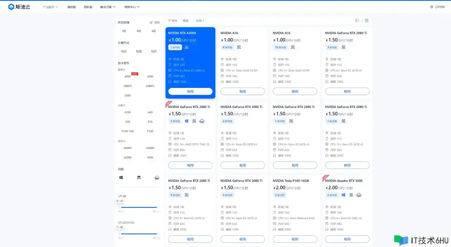
Task: Click 租用 on Tesla P100-16GB card
Action: pos(295,239)
